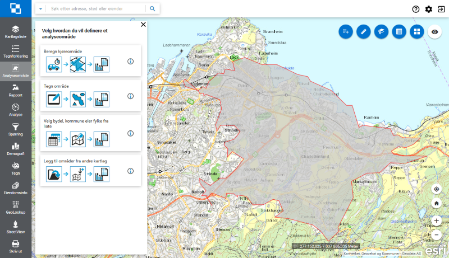Image resolution: width=449 pixels, height=258 pixels.
Task: Select the Sporring sidebar item
Action: [x=16, y=129]
